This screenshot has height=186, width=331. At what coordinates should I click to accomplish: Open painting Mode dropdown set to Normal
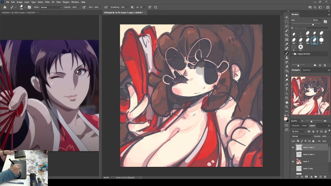point(51,7)
